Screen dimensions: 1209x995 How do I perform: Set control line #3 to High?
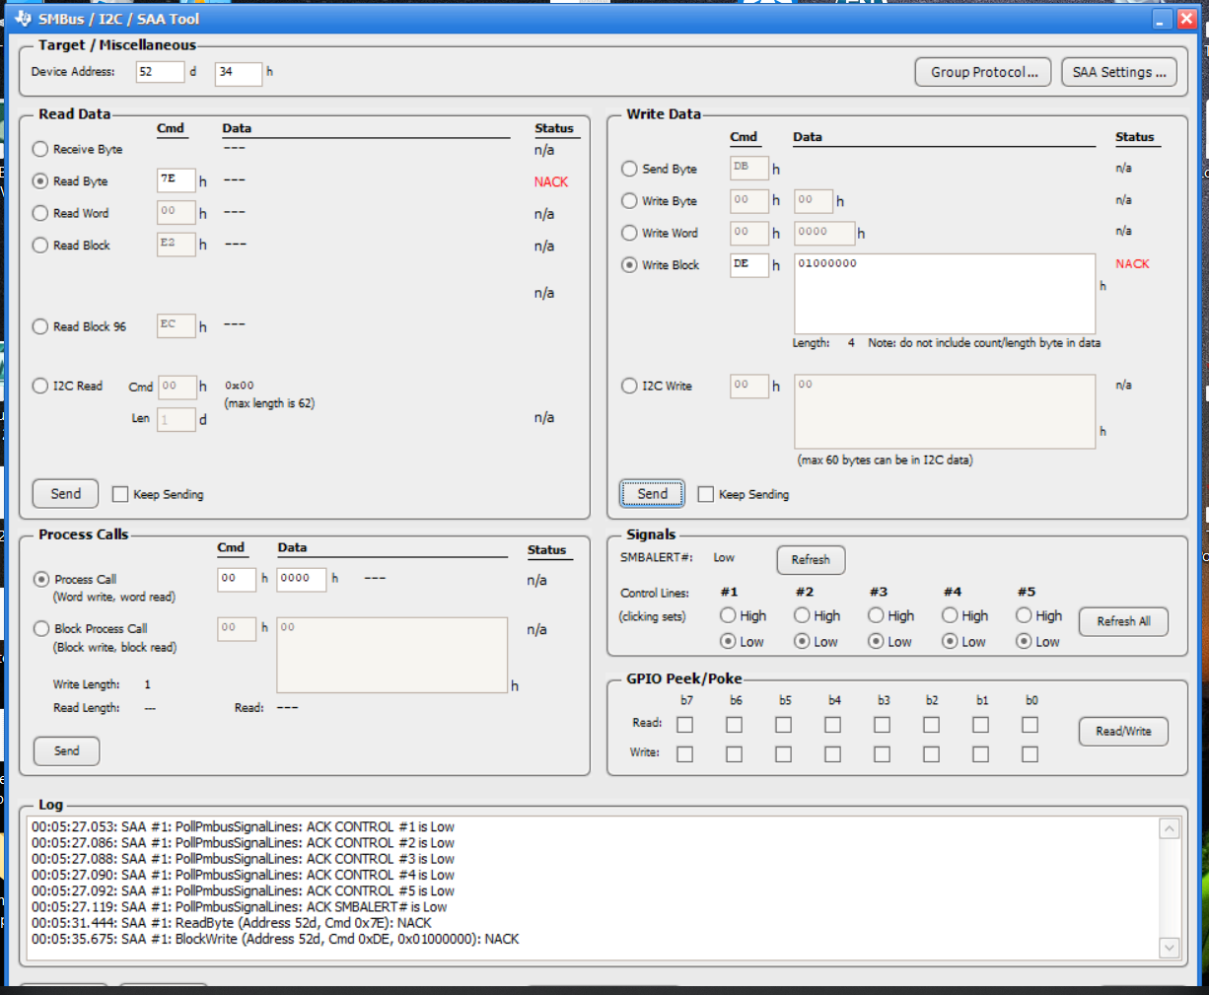pyautogui.click(x=876, y=615)
